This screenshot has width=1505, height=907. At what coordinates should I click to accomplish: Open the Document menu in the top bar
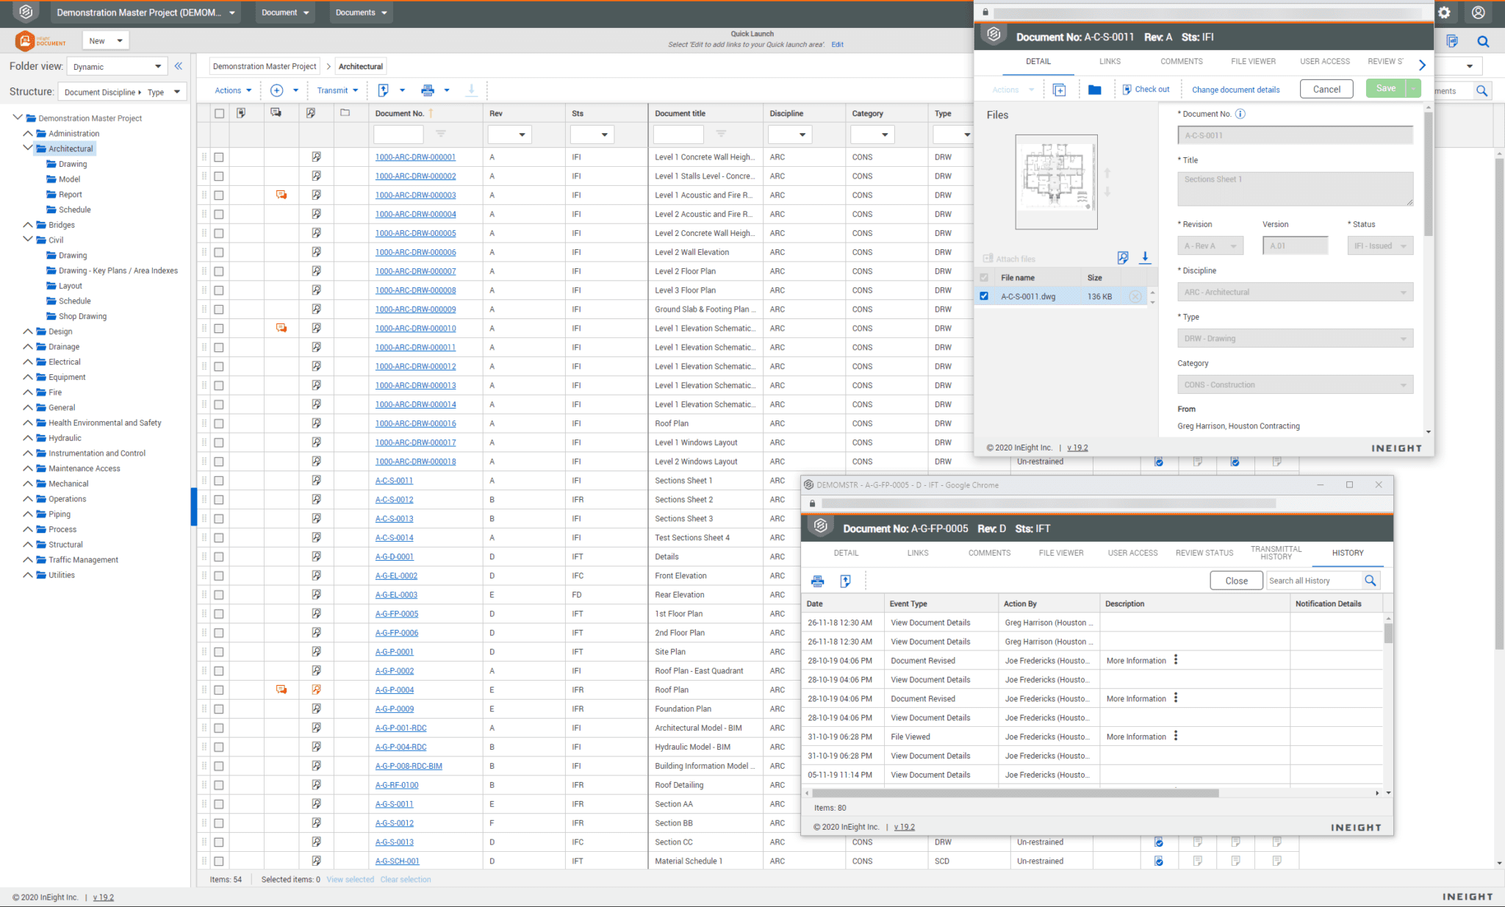pos(284,12)
